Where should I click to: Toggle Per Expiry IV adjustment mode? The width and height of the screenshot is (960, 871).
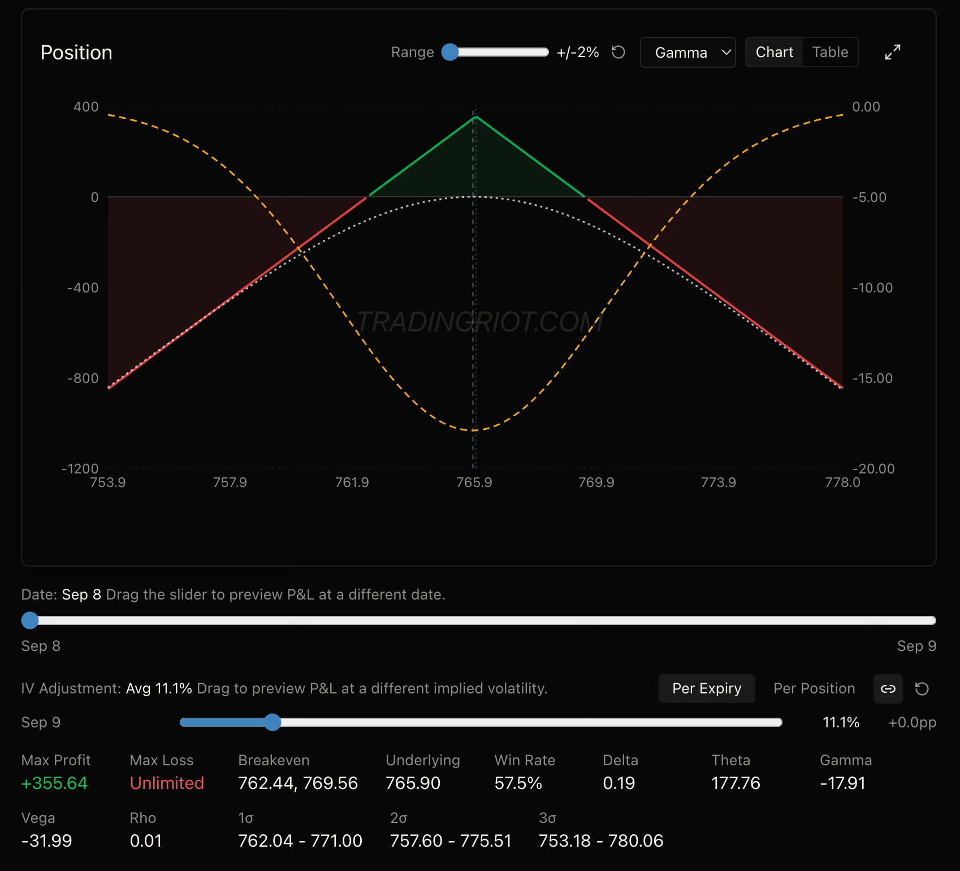(x=707, y=688)
